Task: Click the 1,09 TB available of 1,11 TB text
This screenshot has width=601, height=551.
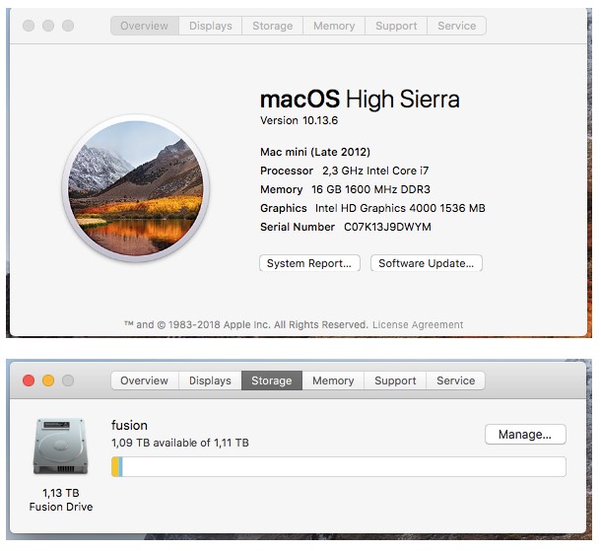Action: [x=180, y=443]
